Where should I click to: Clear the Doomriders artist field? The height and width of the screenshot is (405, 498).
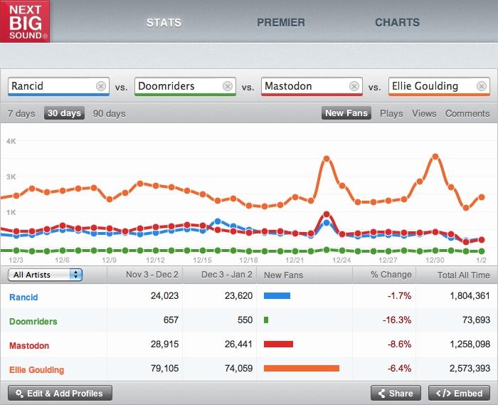(228, 86)
